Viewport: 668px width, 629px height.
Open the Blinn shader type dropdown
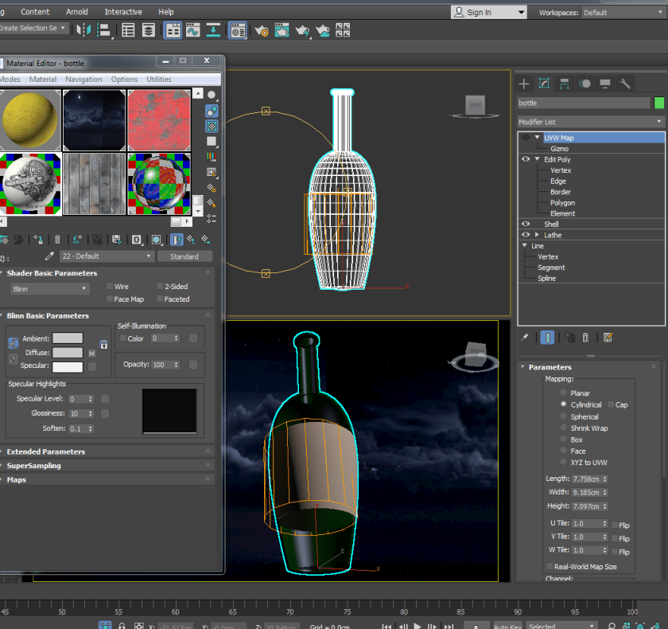[x=49, y=289]
